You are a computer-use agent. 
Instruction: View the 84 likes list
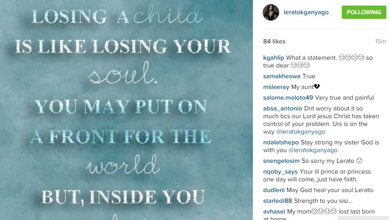(x=274, y=41)
